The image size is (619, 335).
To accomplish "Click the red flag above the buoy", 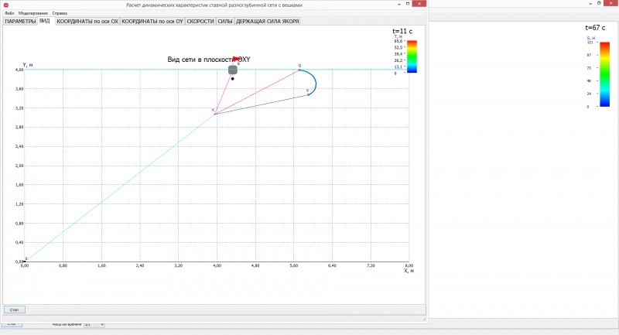I will [236, 60].
